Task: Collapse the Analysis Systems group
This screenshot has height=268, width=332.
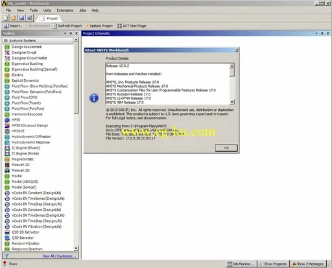Action: [6, 41]
